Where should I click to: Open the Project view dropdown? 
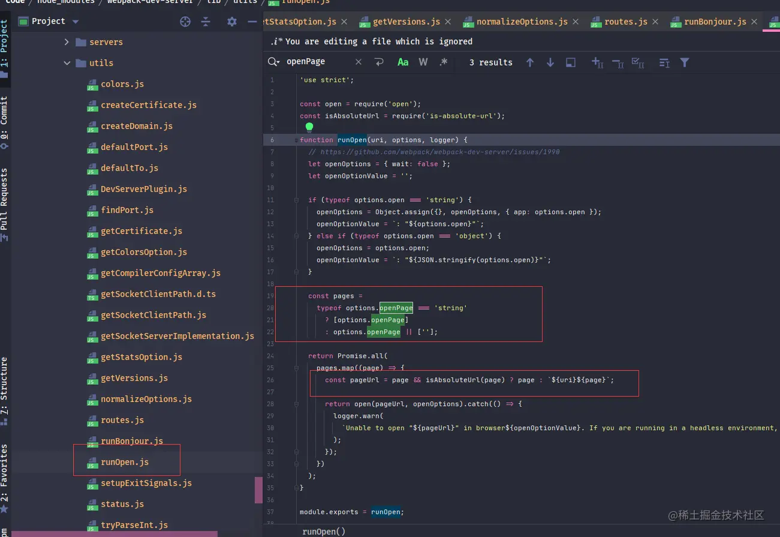tap(76, 22)
